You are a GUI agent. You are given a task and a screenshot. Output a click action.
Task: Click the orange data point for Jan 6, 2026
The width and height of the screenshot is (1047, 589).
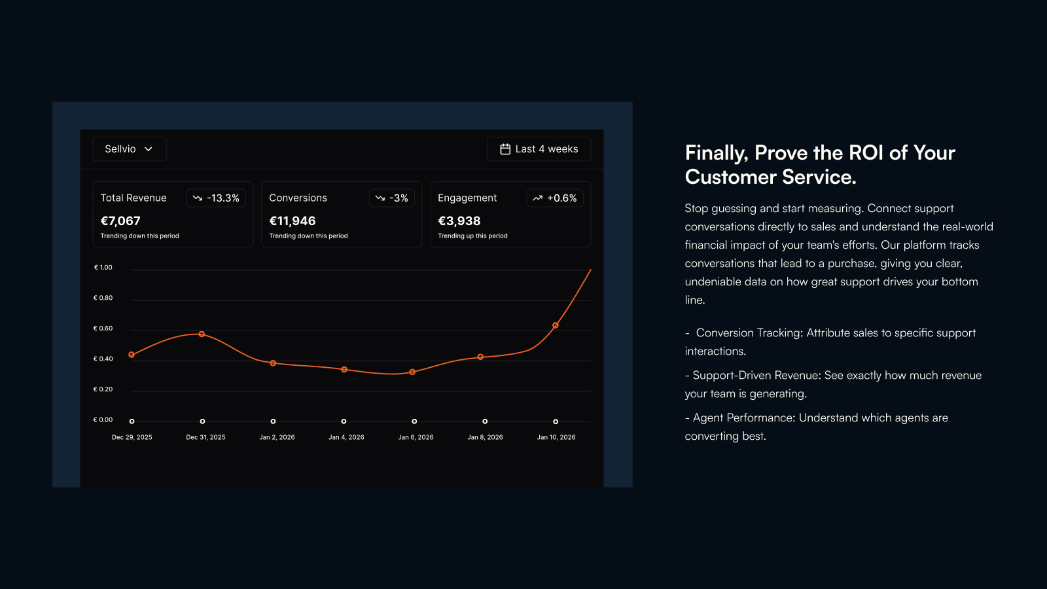point(412,372)
